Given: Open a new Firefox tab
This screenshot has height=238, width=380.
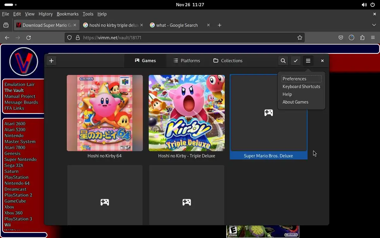Looking at the screenshot, I should click(x=220, y=25).
